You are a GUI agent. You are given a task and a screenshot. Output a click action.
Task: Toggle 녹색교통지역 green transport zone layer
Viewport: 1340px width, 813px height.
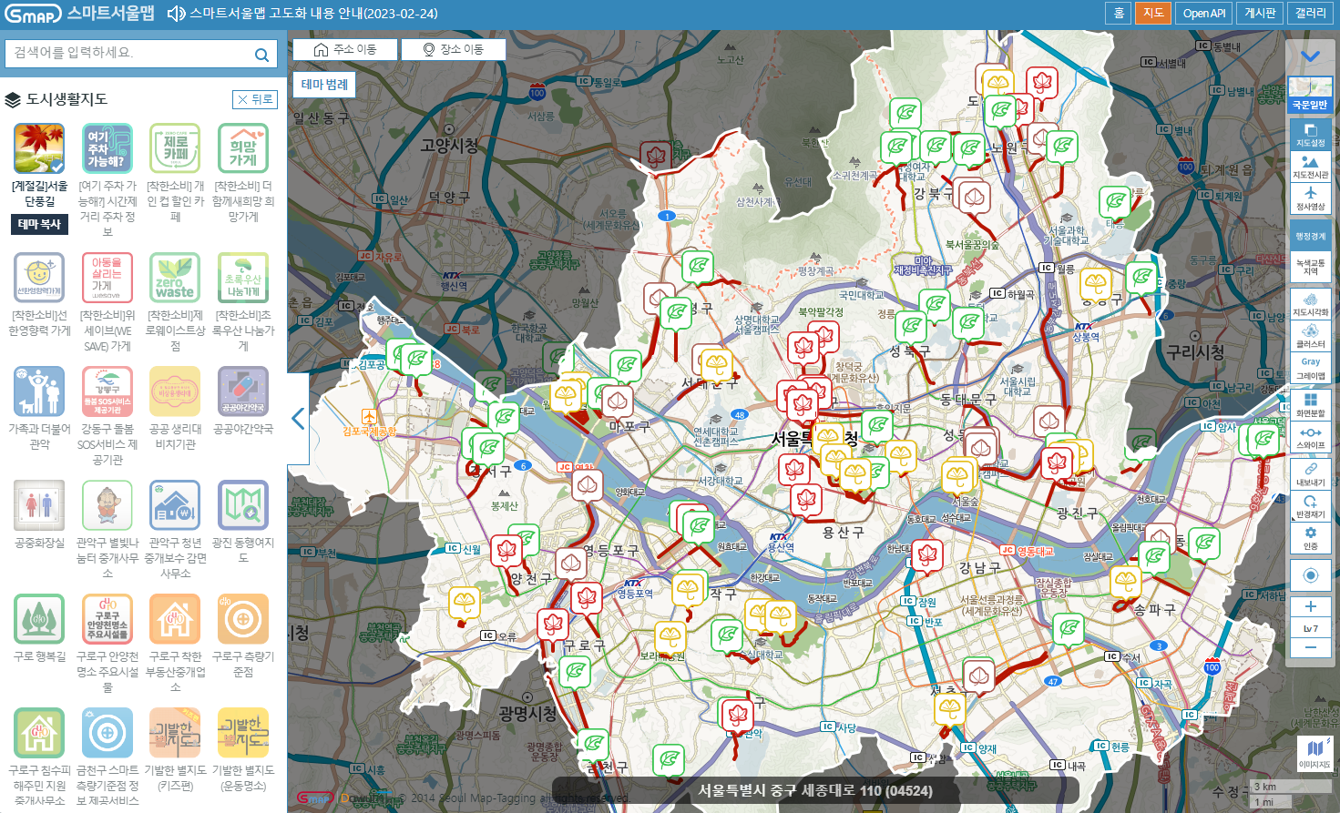point(1311,267)
